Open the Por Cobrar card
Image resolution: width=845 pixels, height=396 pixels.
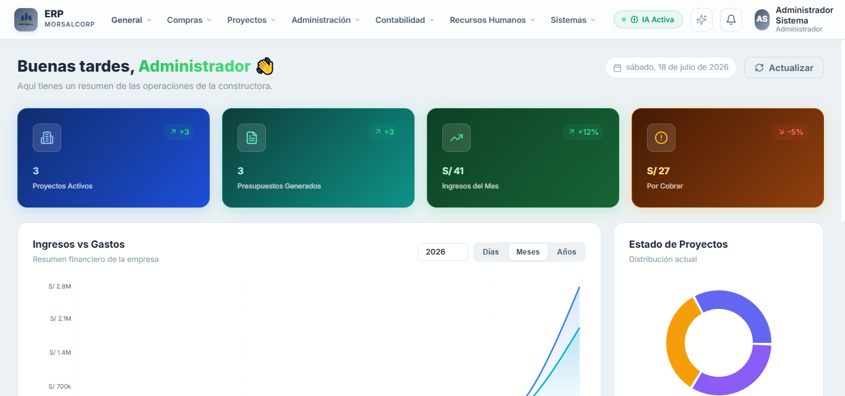coord(728,158)
